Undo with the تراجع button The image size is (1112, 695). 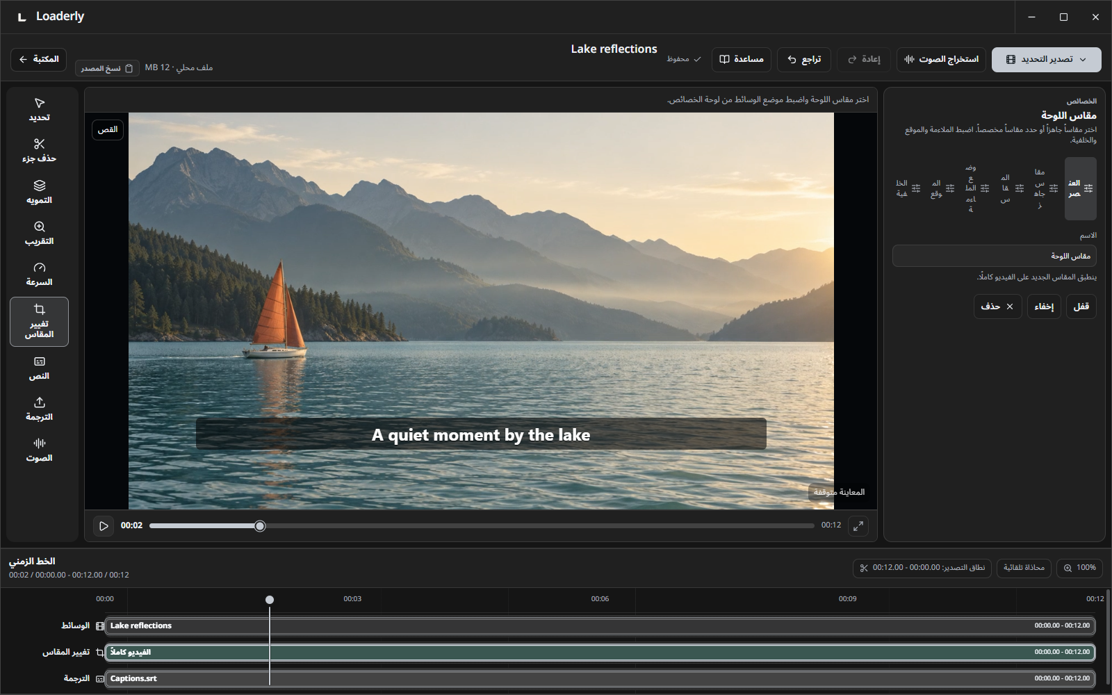click(804, 59)
